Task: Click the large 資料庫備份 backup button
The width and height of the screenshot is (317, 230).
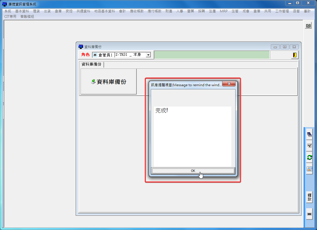Action: [109, 82]
